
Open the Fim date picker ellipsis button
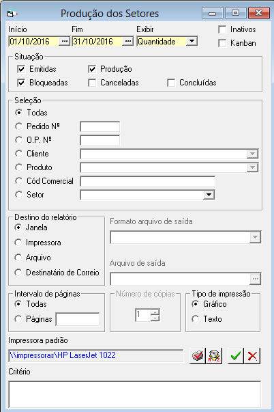[127, 41]
